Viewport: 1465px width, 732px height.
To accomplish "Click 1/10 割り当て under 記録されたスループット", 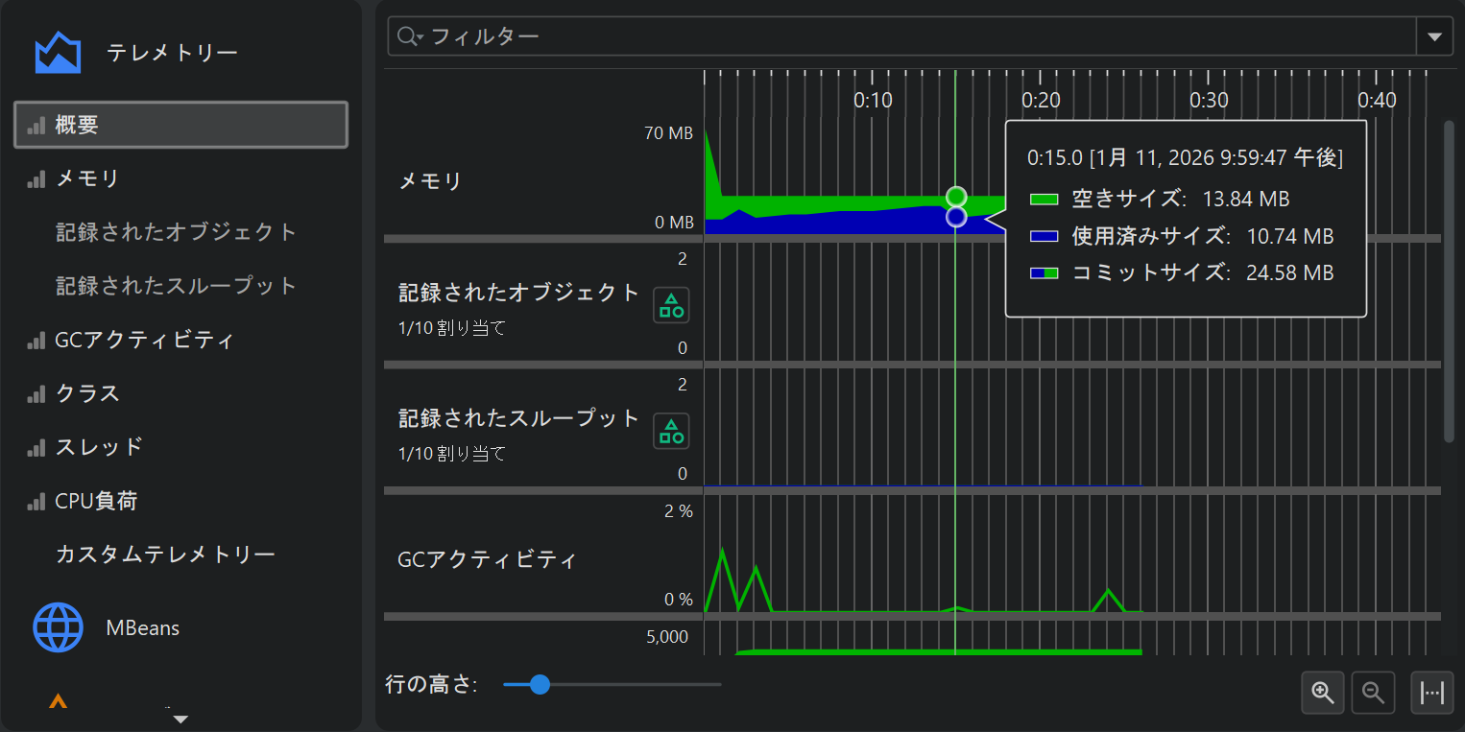I will 451,454.
